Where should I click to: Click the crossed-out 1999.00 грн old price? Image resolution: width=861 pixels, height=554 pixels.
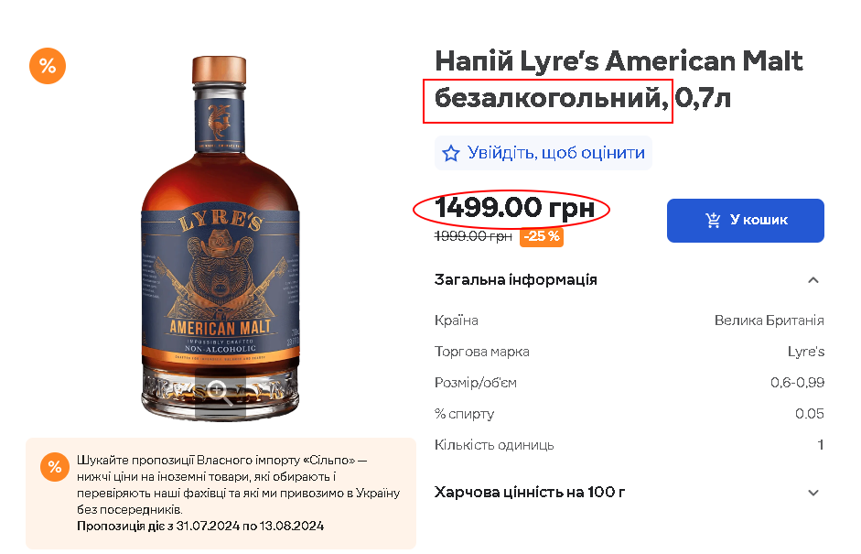click(473, 236)
